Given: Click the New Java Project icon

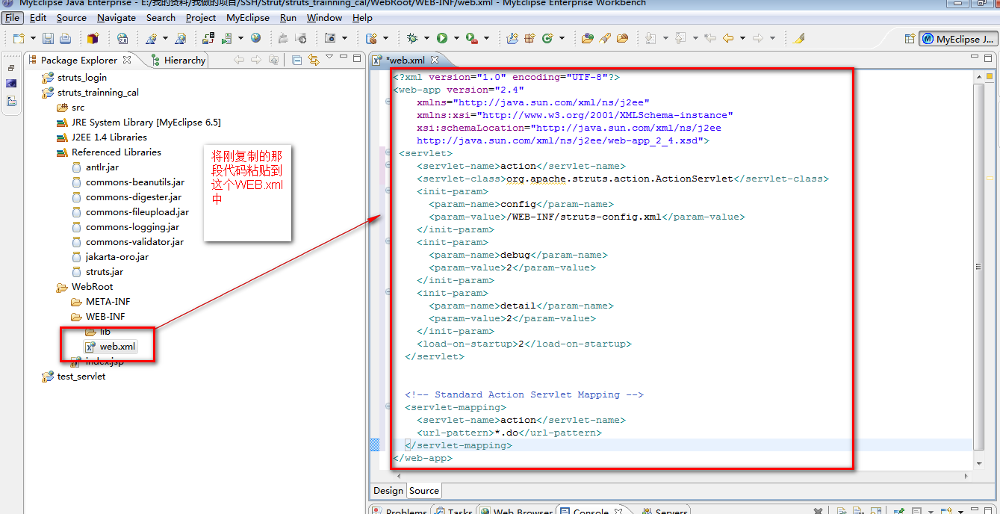Looking at the screenshot, I should [x=512, y=38].
